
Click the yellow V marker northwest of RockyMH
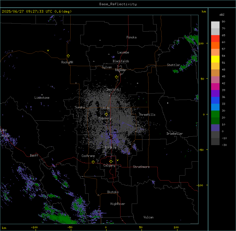48,50
